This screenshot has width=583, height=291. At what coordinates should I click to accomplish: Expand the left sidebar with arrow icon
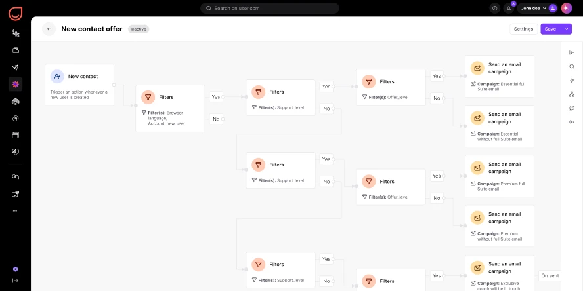point(15,281)
